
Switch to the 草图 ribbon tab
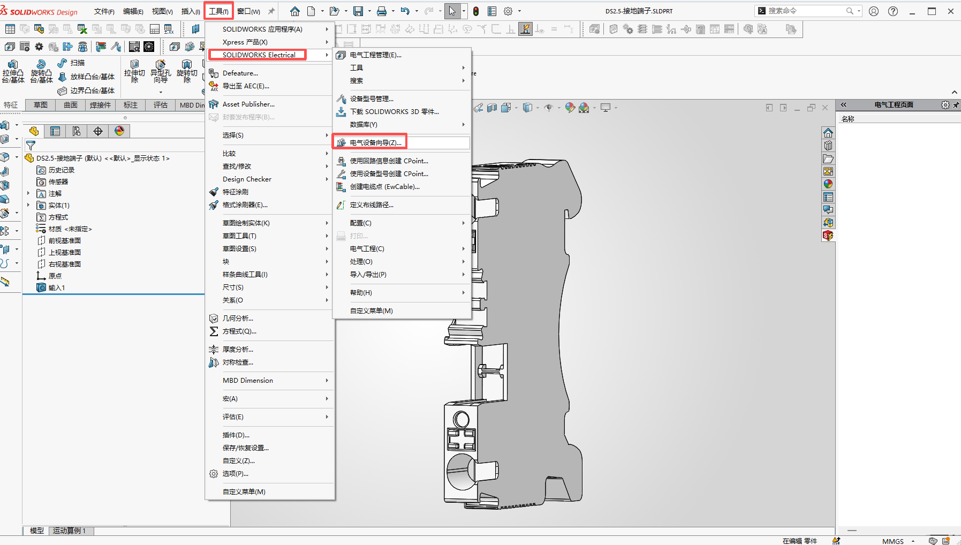[x=41, y=105]
